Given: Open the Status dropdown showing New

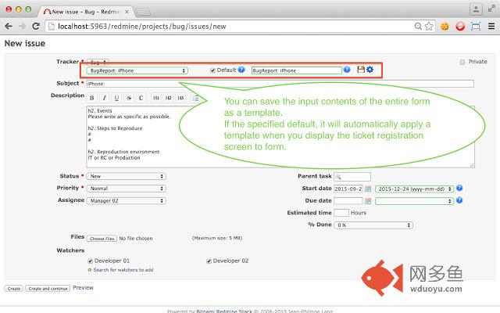Looking at the screenshot, I should 126,176.
